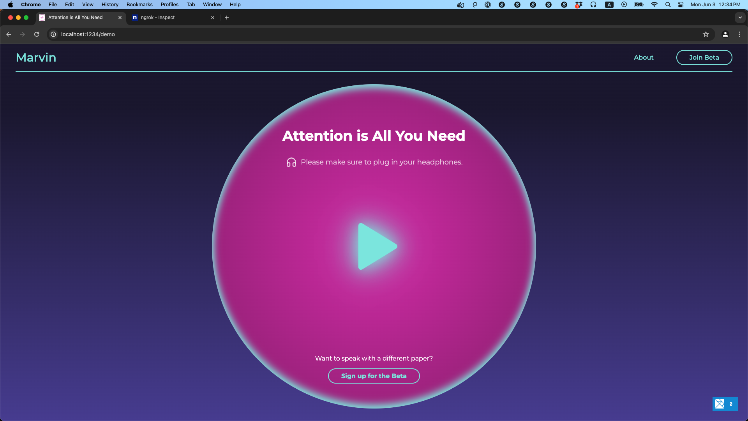Open the Wi-Fi status menu
This screenshot has height=421, width=748.
click(654, 5)
